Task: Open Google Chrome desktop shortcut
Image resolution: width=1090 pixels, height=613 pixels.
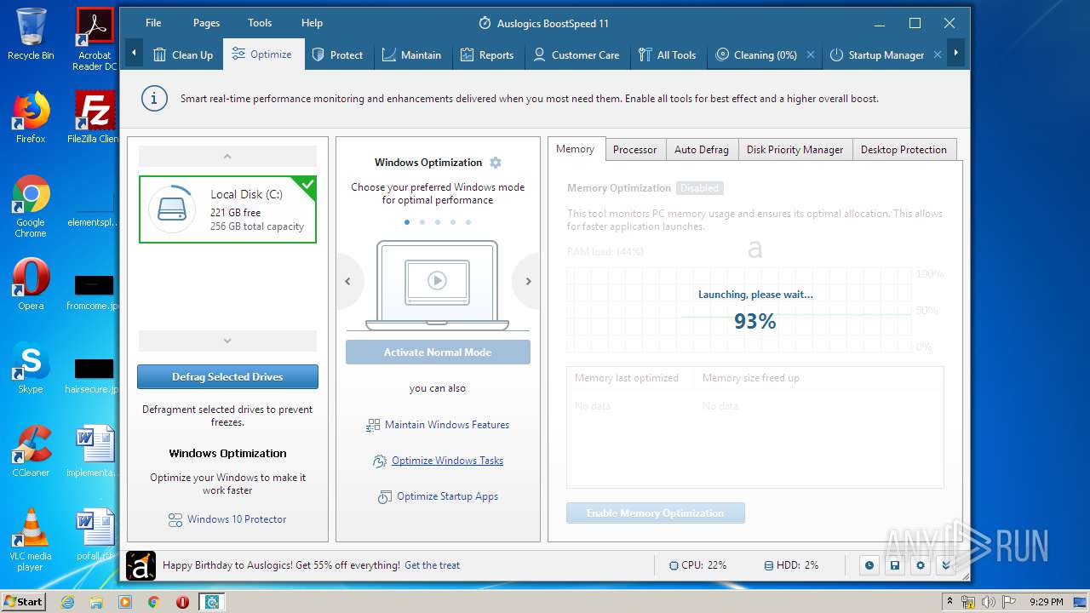Action: pyautogui.click(x=31, y=207)
